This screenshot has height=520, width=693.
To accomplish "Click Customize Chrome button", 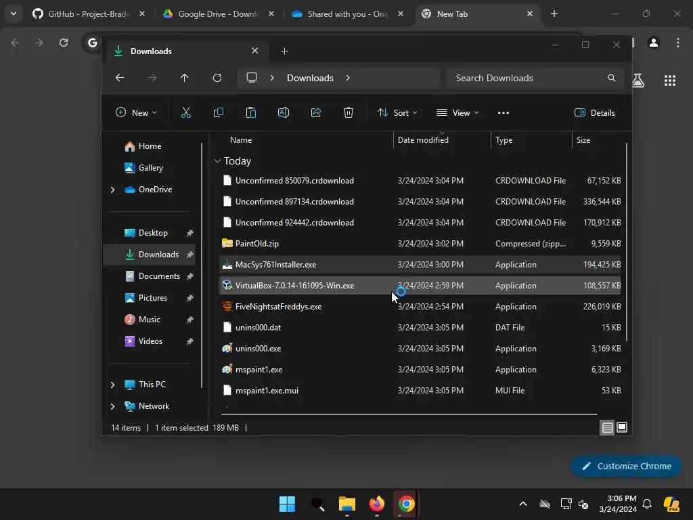I will pos(626,466).
